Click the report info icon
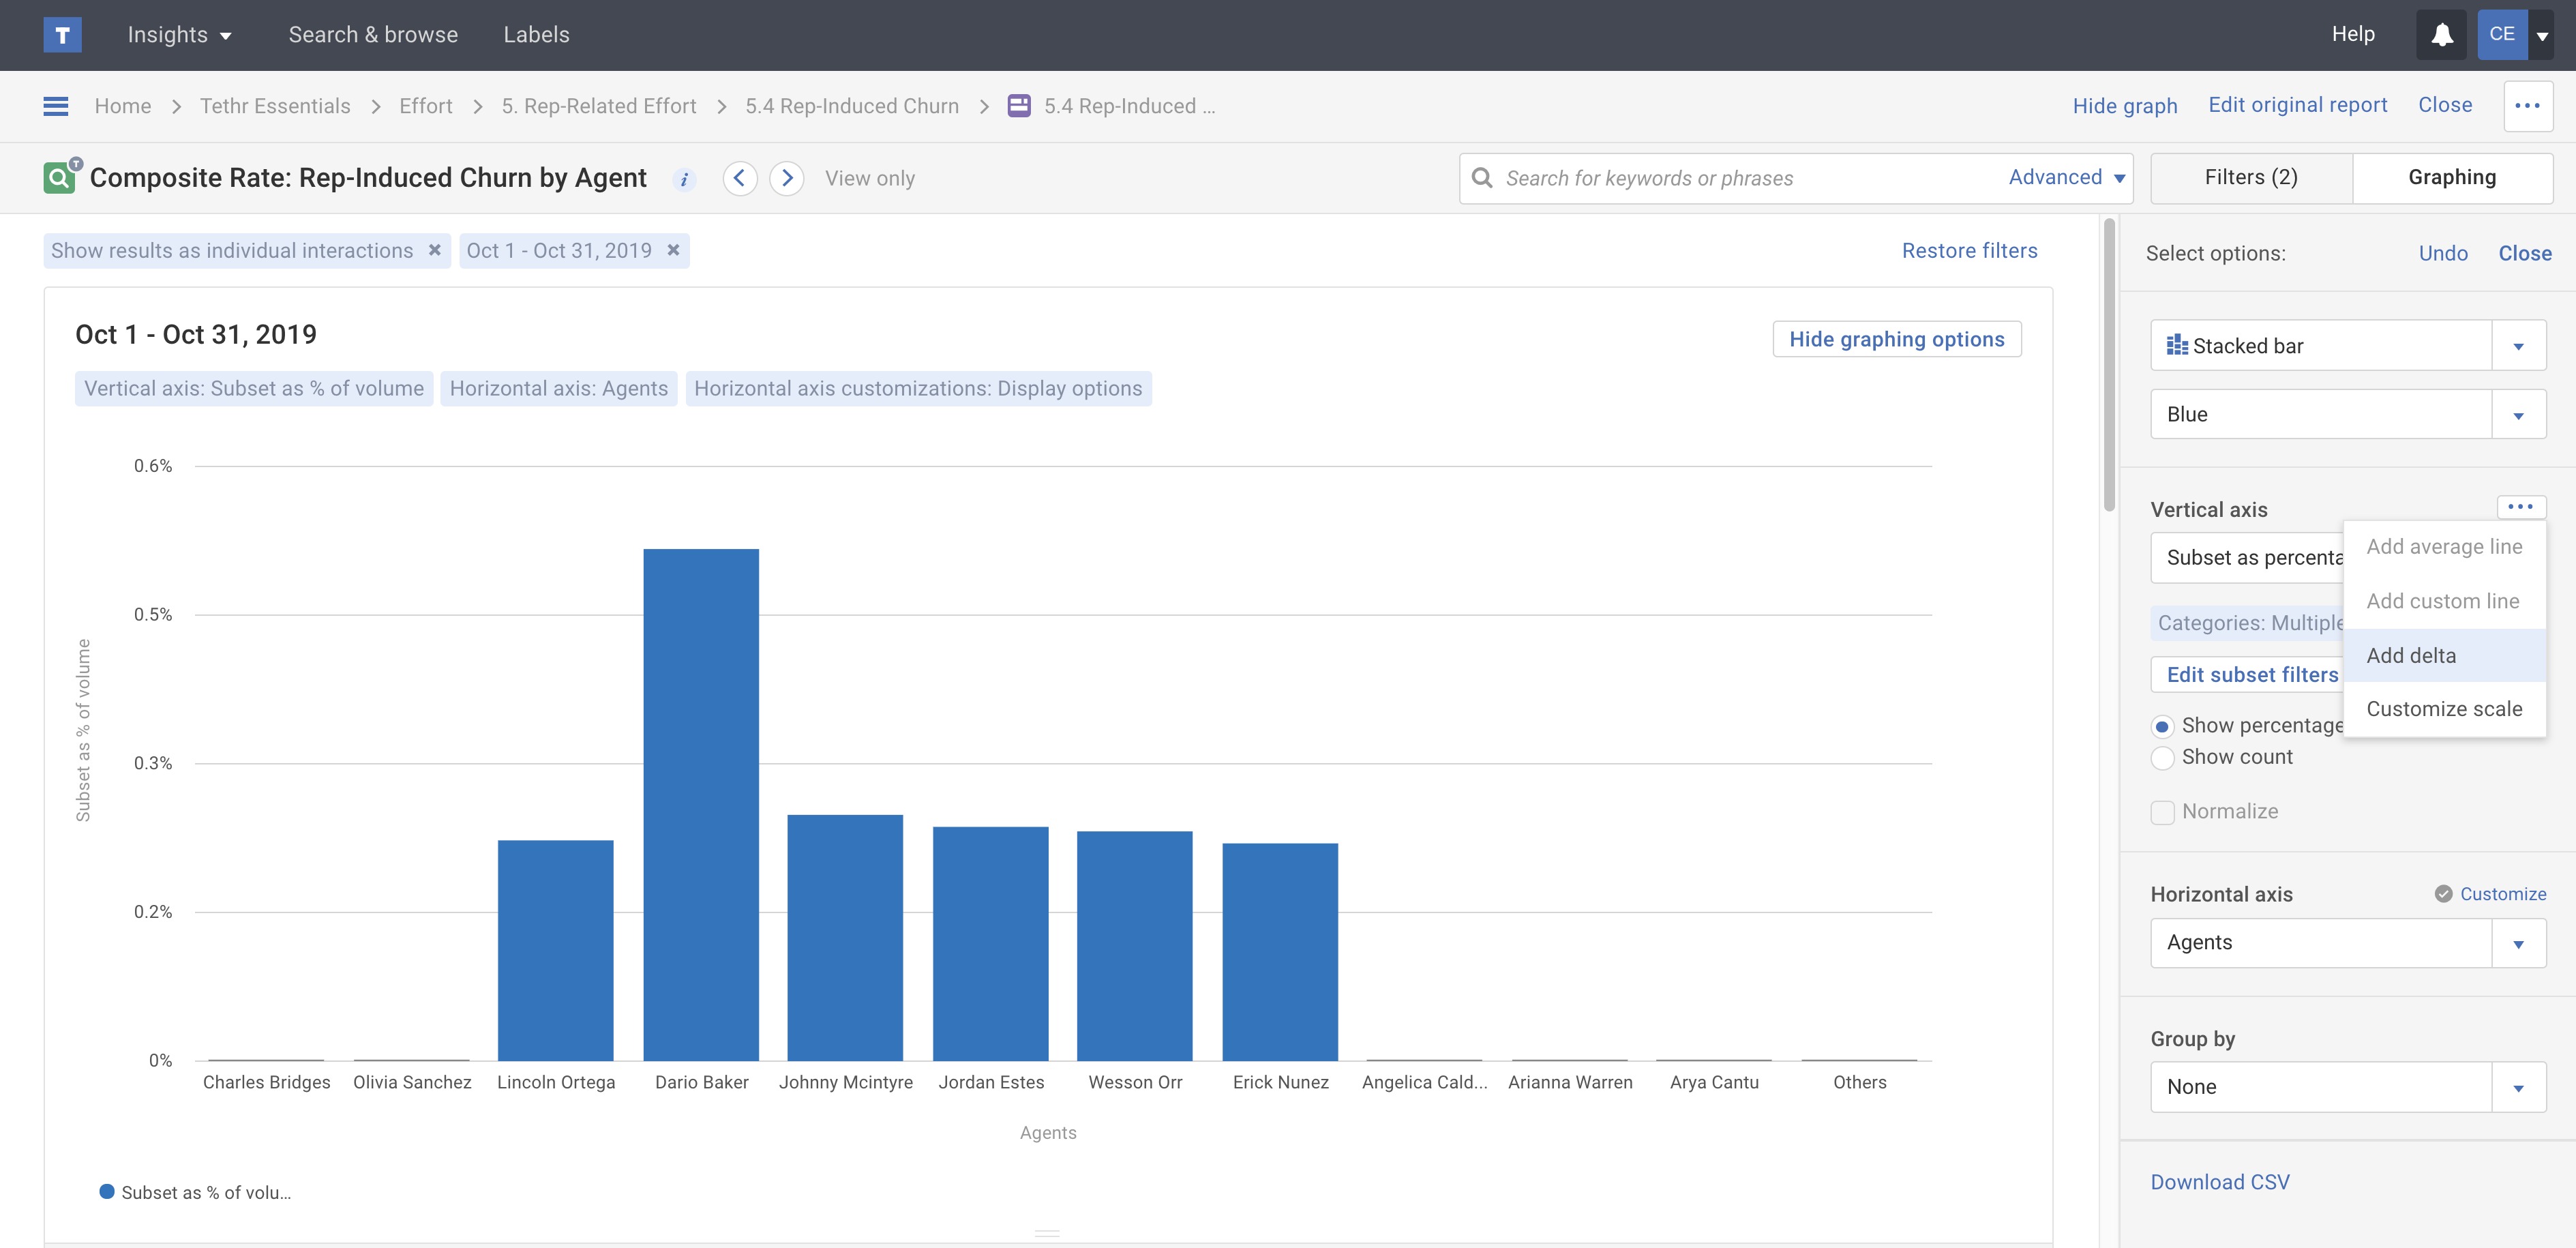This screenshot has height=1248, width=2576. click(684, 179)
